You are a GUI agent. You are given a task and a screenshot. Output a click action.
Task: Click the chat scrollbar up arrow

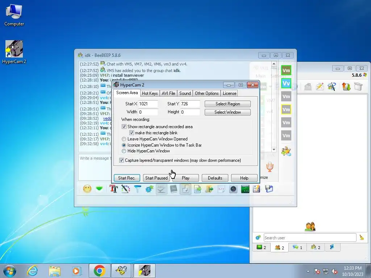pyautogui.click(x=274, y=64)
